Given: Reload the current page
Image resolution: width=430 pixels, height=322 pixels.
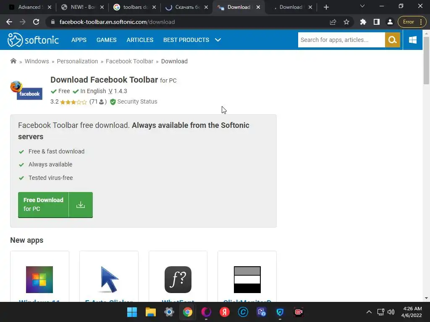Looking at the screenshot, I should [x=36, y=22].
